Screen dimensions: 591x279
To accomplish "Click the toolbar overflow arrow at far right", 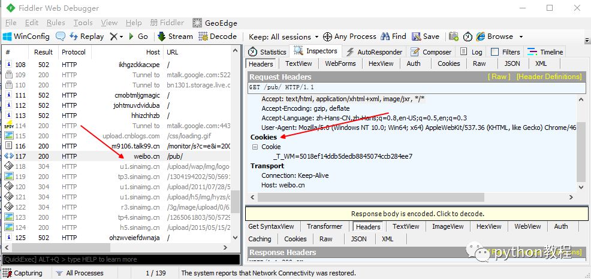I will 587,40.
